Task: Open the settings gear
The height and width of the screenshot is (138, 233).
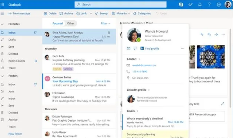Action: click(219, 5)
